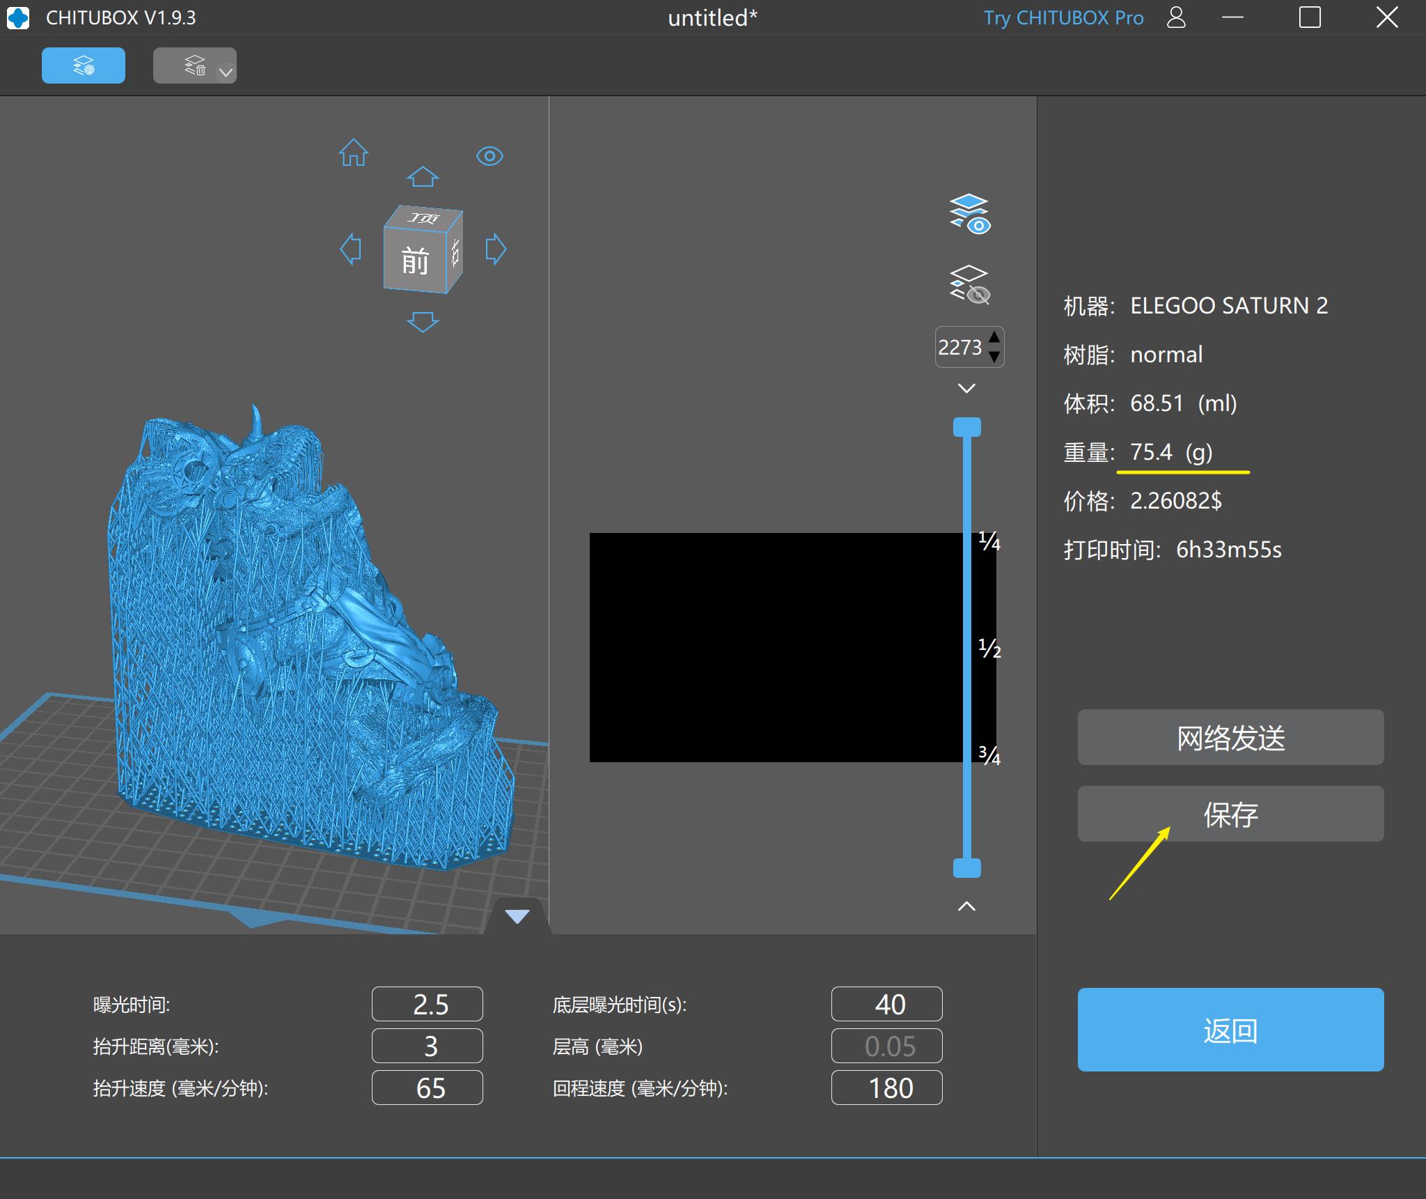Open Try CHITUBOX Pro link
Image resolution: width=1426 pixels, height=1199 pixels.
[x=1063, y=17]
